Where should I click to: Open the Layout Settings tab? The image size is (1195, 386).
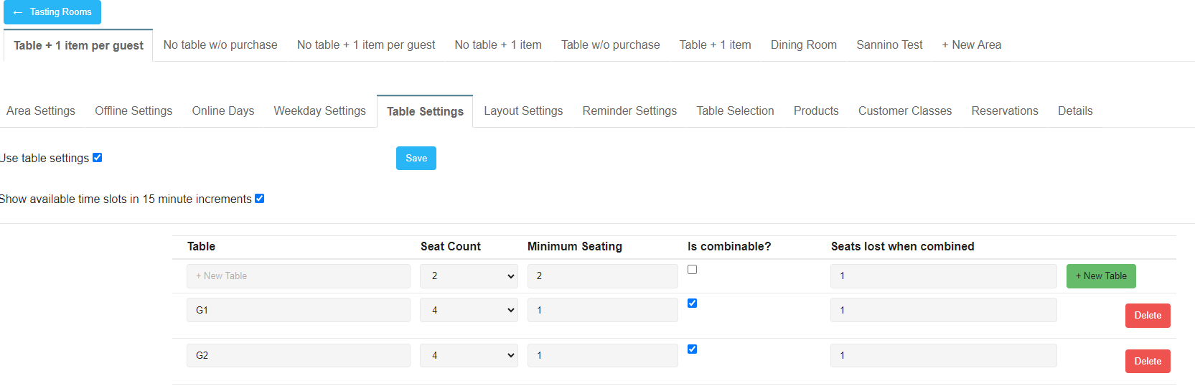[522, 111]
